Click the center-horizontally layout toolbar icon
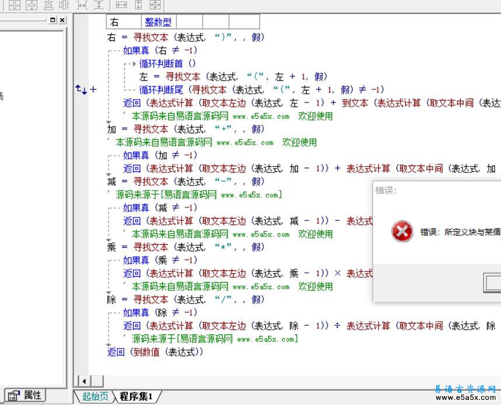501x405 pixels. [31, 5]
